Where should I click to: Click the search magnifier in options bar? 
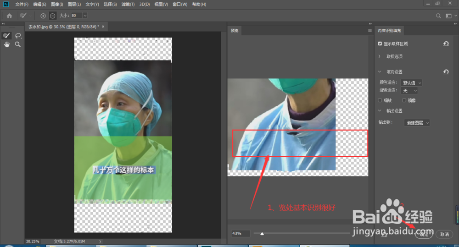[x=438, y=16]
